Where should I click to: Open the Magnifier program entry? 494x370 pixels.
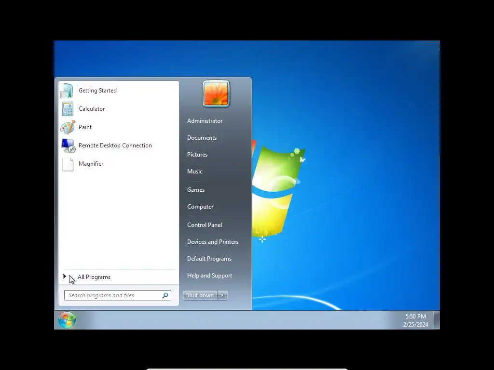click(119, 164)
